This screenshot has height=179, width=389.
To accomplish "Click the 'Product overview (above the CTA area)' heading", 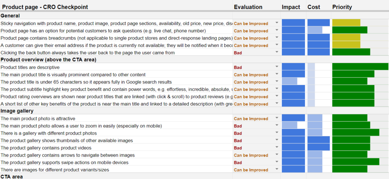I will click(x=48, y=60).
